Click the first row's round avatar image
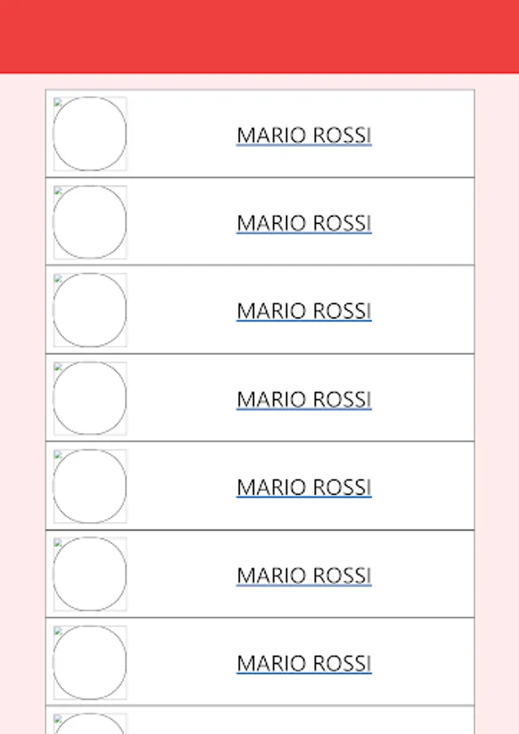Viewport: 519px width, 734px height. tap(90, 134)
